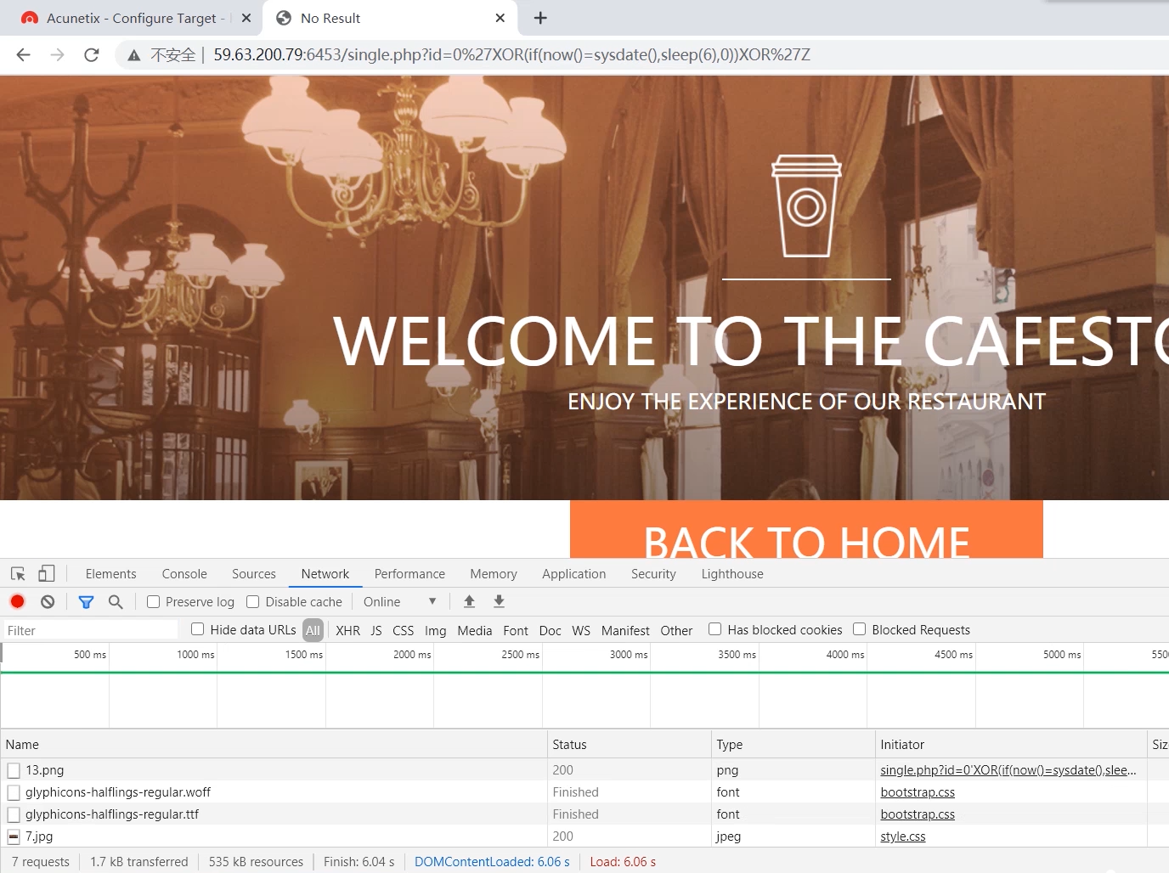Close the No Result tab
This screenshot has height=873, width=1169.
500,18
